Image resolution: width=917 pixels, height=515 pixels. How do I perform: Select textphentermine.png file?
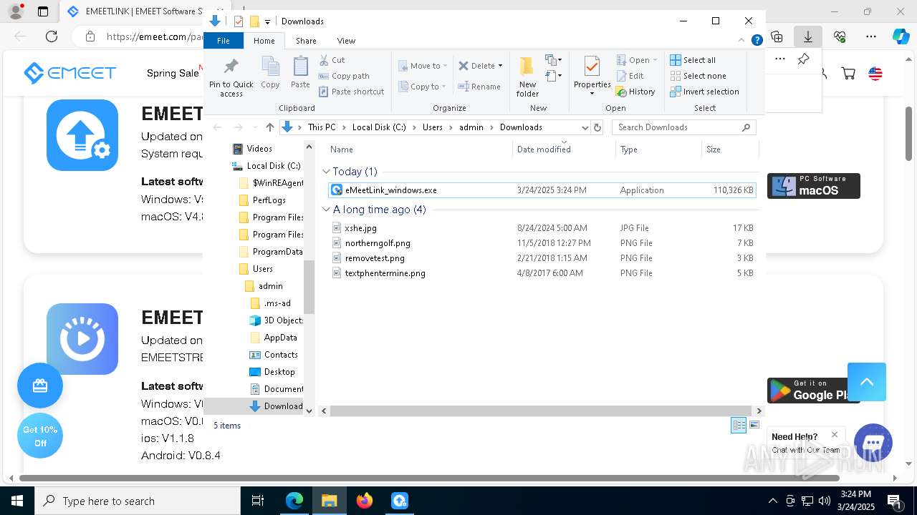click(x=542, y=273)
